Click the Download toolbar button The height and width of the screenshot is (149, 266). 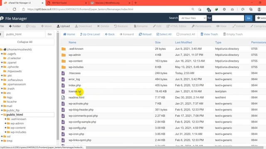(x=83, y=26)
